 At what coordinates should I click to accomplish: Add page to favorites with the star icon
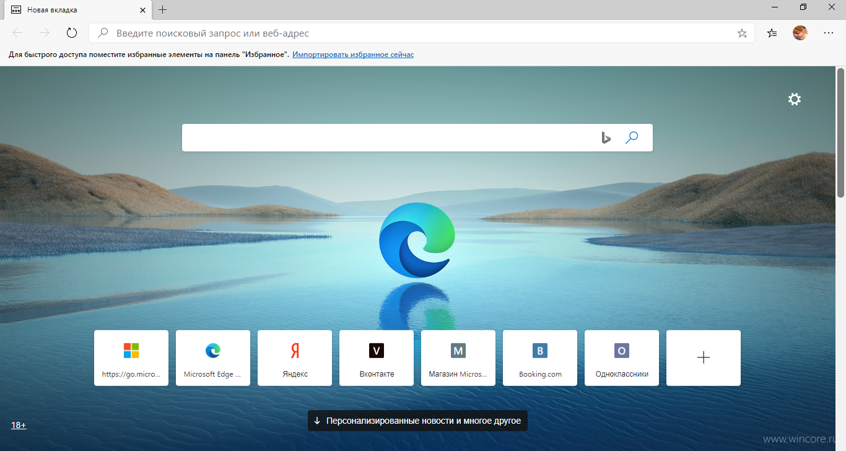click(x=742, y=33)
